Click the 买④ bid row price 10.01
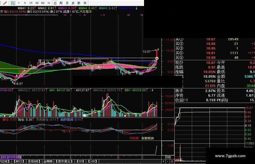The width and height of the screenshot is (255, 164). coord(211,53)
